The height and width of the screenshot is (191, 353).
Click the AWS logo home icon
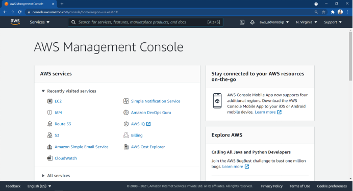click(x=15, y=22)
